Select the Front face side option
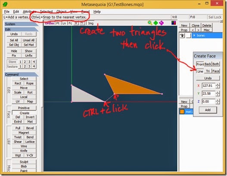The width and height of the screenshot is (227, 176). coord(200,64)
